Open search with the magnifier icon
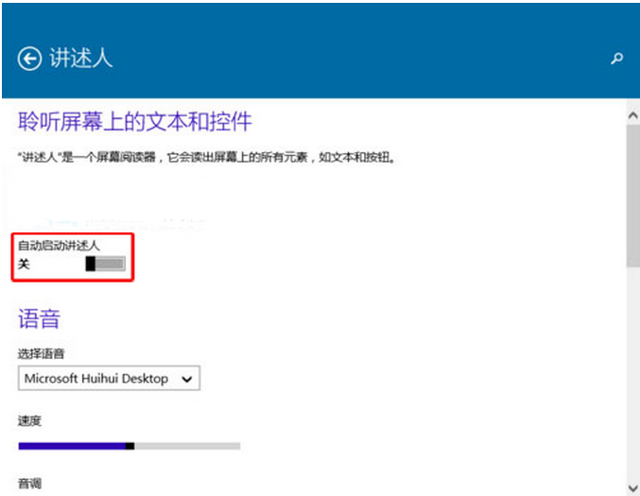Image resolution: width=640 pixels, height=496 pixels. pyautogui.click(x=617, y=59)
